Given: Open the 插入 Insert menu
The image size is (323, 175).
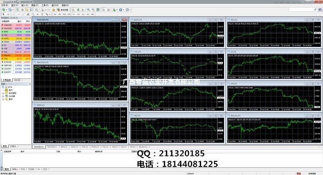Looking at the screenshot, I should tap(25, 5).
